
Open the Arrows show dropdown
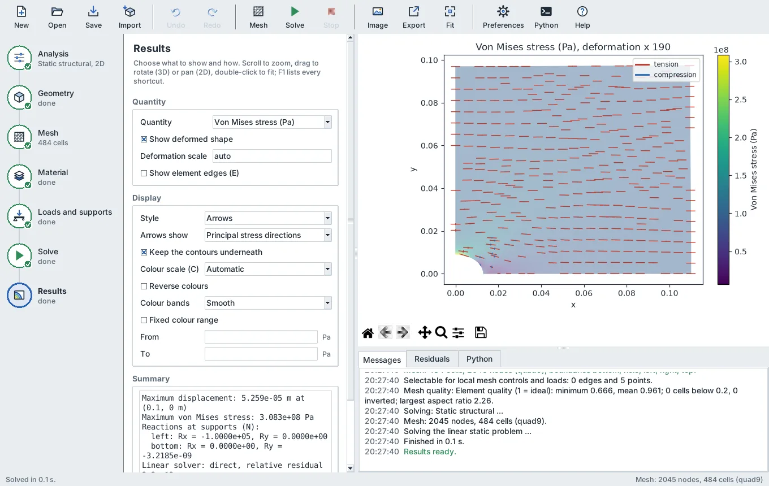[268, 235]
